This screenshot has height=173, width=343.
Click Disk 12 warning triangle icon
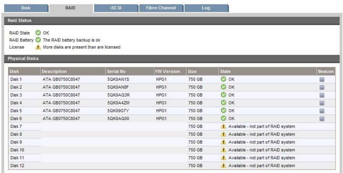point(223,166)
